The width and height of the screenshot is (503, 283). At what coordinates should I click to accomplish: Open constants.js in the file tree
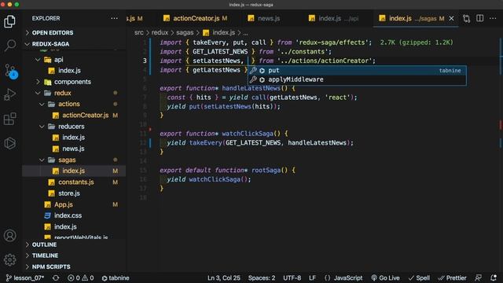(x=75, y=182)
